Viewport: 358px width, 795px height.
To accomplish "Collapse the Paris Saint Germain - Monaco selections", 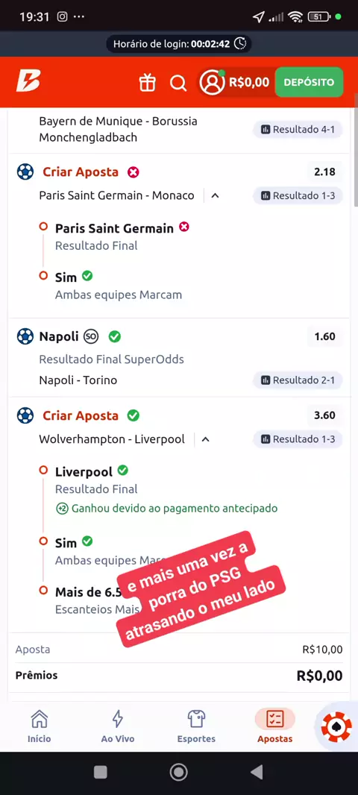I will 215,195.
